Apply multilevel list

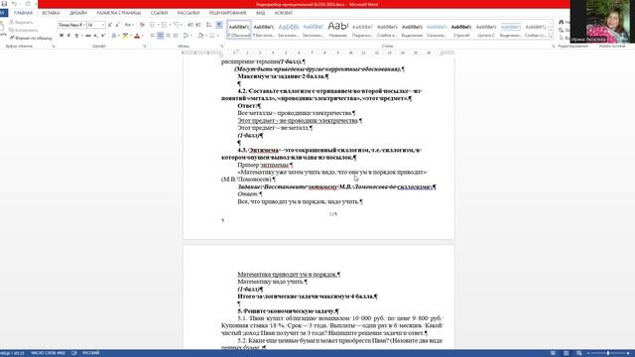point(178,25)
